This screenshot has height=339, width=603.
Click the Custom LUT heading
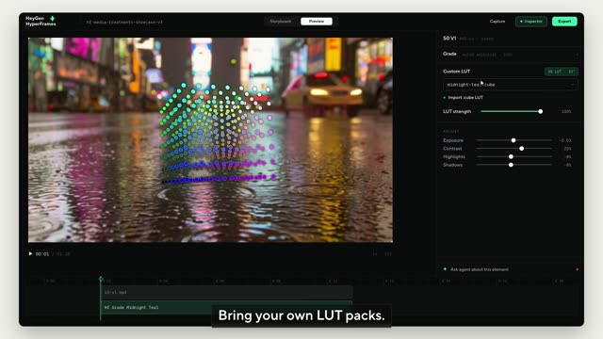pos(456,72)
